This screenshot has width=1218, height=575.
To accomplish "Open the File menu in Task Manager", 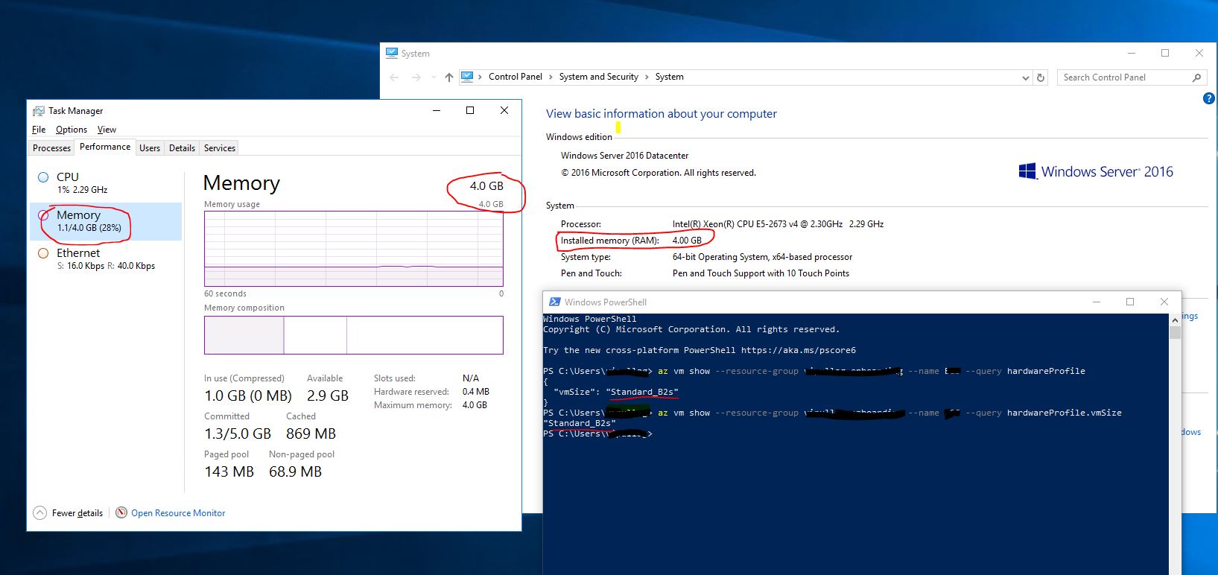I will click(x=39, y=130).
